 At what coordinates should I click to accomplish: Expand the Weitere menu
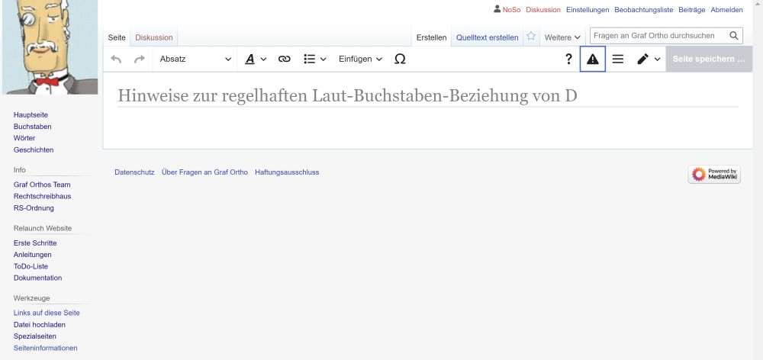coord(562,37)
